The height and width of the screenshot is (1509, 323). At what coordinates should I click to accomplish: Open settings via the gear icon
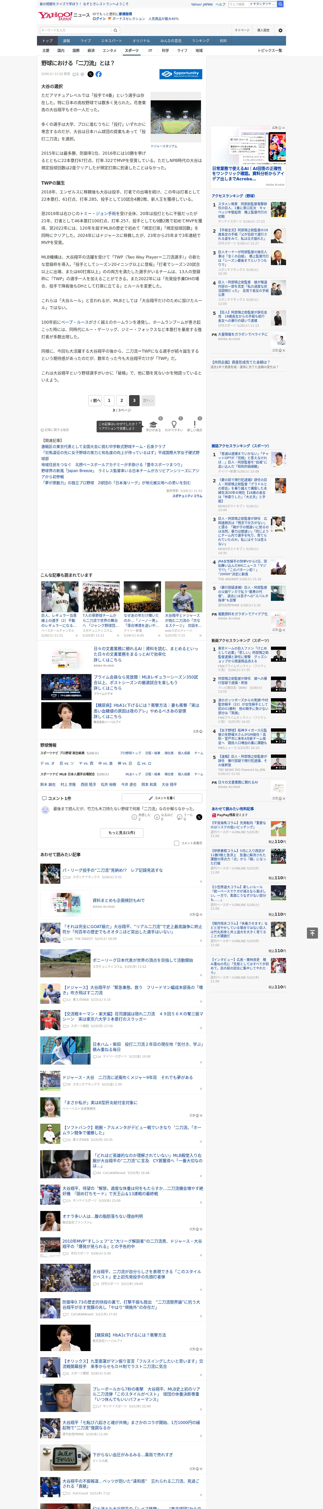(280, 30)
